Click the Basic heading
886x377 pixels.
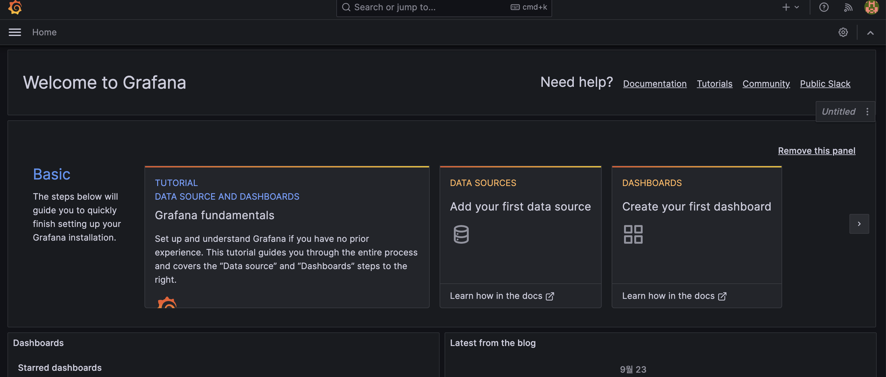pyautogui.click(x=51, y=174)
